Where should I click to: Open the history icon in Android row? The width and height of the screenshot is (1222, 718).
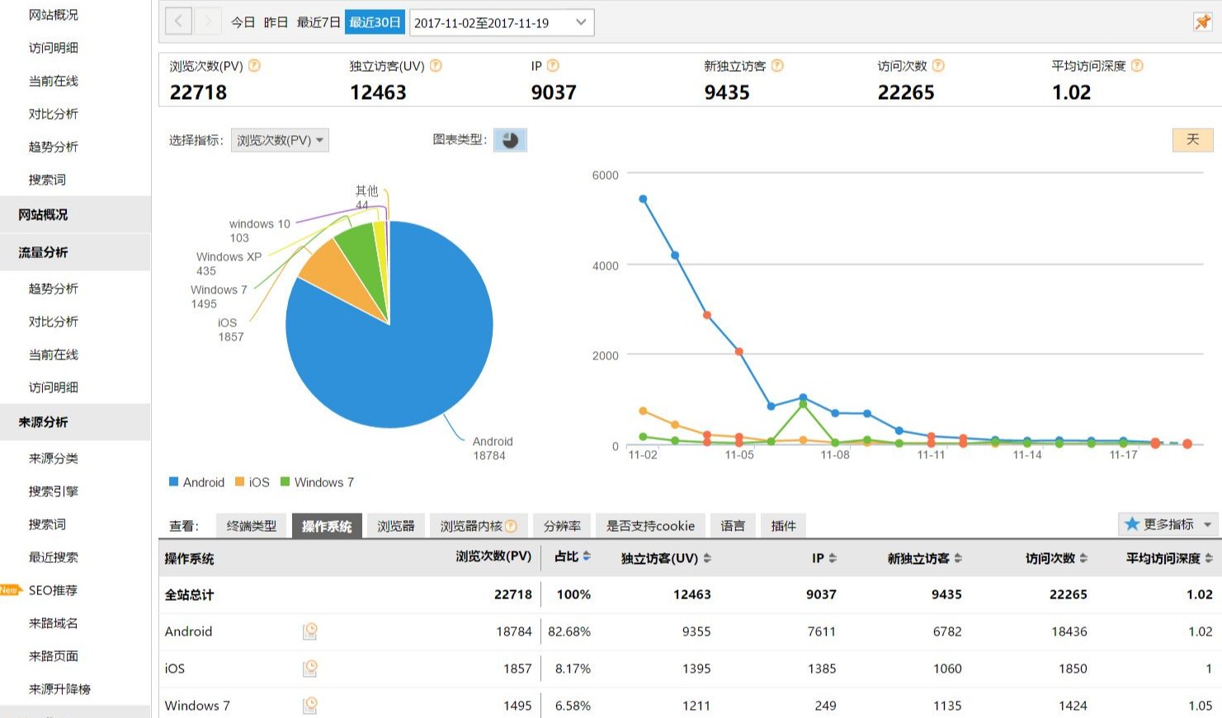310,631
